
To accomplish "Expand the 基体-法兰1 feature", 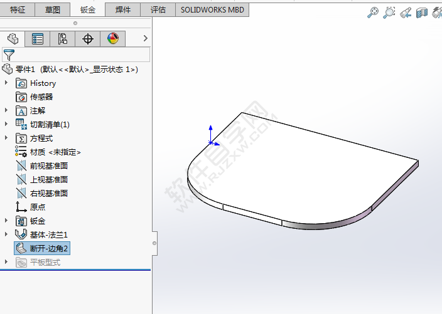I will coord(6,234).
